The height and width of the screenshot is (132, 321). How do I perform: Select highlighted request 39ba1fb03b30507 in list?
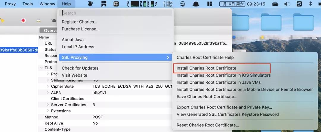(x=19, y=50)
